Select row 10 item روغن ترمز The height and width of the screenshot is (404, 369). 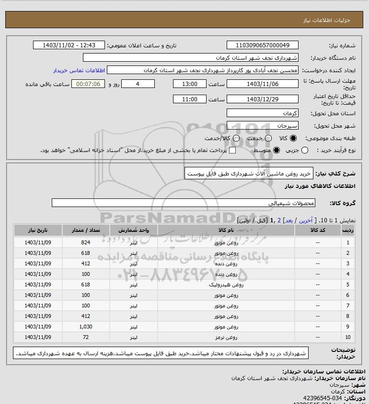point(226,337)
